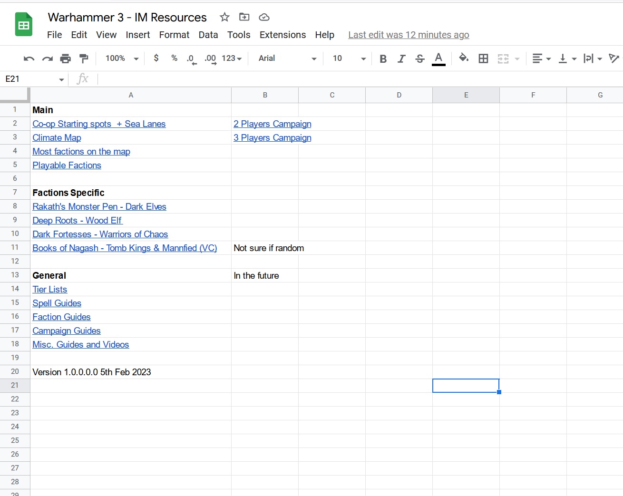Viewport: 623px width, 496px height.
Task: Open horizontal align dropdown
Action: tap(541, 58)
